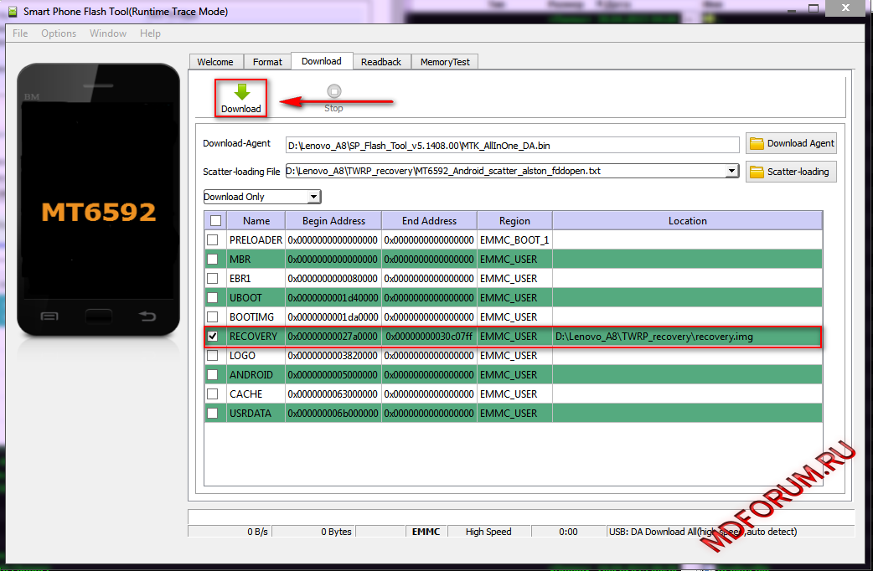Switch to the Format tab
The image size is (873, 571).
click(x=267, y=62)
